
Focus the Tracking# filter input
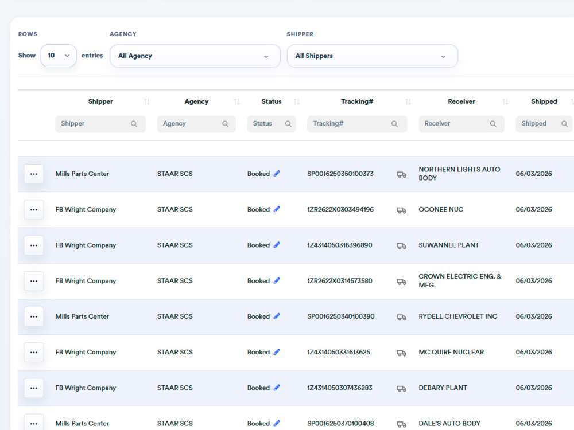(357, 124)
